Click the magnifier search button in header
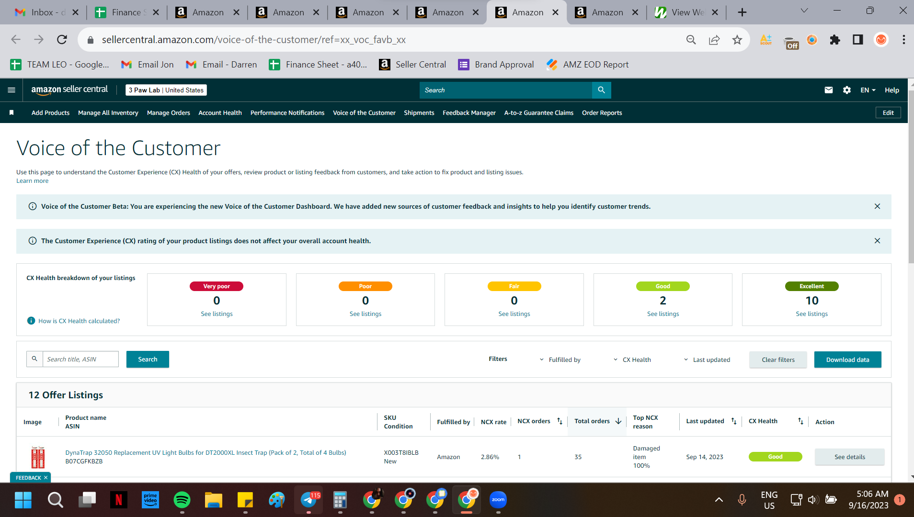This screenshot has height=517, width=914. point(601,90)
